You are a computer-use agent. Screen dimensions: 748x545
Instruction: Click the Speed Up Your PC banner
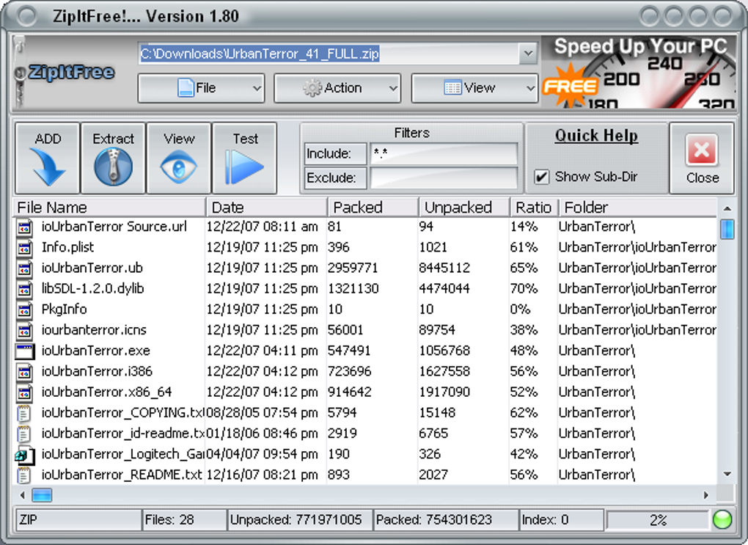(639, 72)
